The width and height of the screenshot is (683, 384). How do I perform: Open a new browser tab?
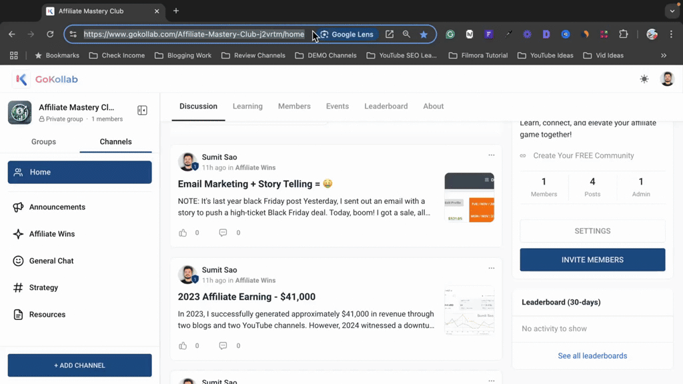tap(176, 11)
